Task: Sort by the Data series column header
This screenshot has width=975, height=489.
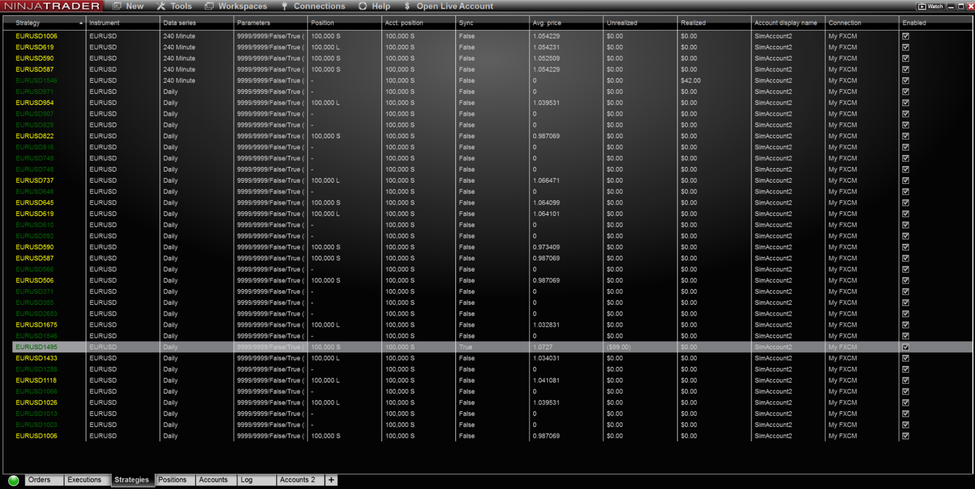Action: coord(197,23)
